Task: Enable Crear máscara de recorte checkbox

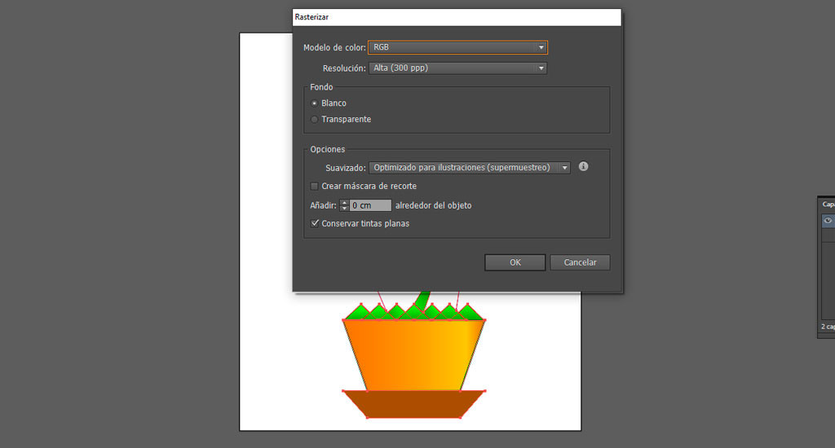Action: click(x=315, y=187)
